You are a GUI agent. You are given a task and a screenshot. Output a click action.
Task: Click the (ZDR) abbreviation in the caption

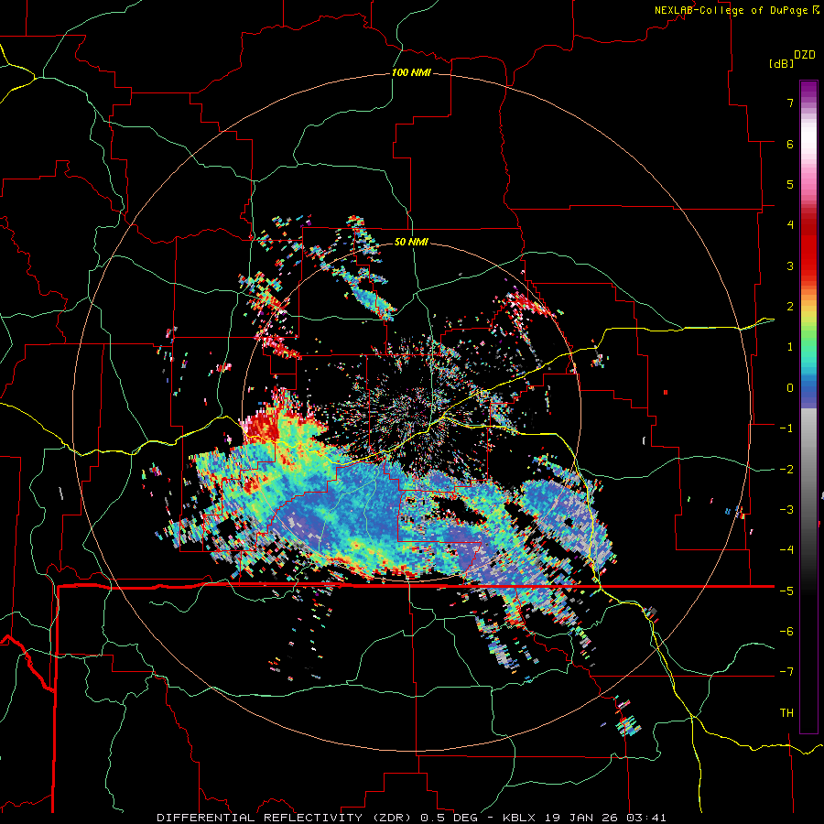click(x=392, y=818)
